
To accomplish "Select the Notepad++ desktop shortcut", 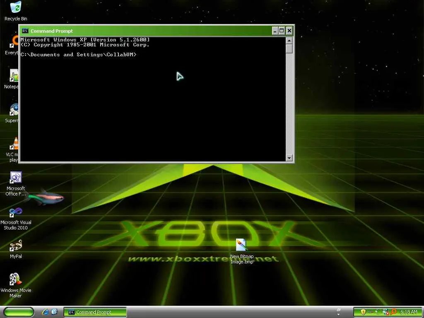I will point(12,79).
